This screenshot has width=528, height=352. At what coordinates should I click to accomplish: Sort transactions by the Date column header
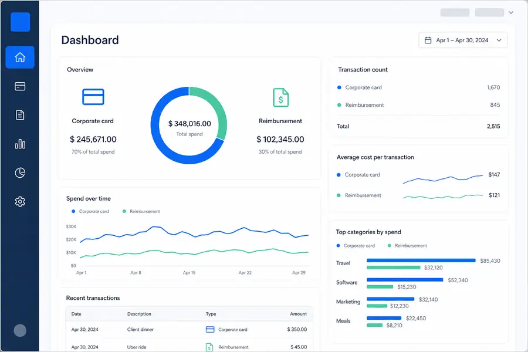point(76,314)
